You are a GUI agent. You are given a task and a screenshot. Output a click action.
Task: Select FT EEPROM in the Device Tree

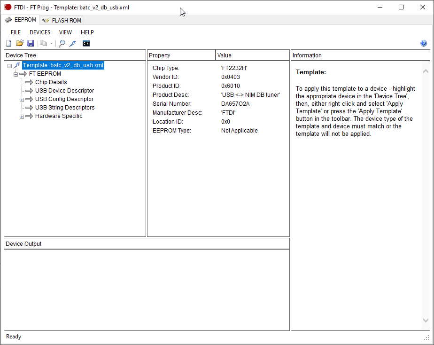[45, 74]
